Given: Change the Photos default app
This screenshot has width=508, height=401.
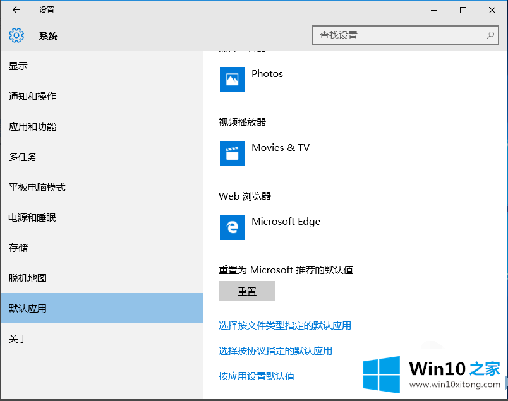Looking at the screenshot, I should 251,80.
